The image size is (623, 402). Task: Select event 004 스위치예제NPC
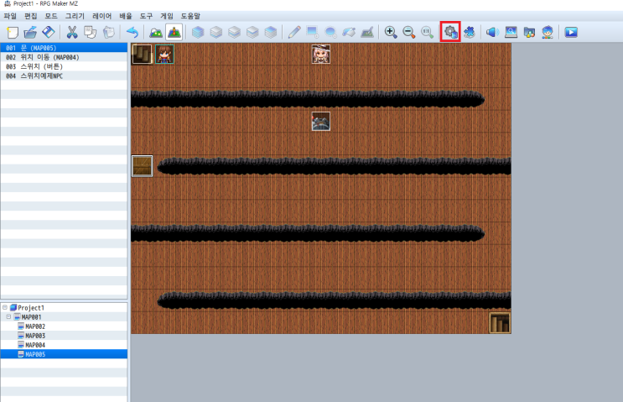[x=64, y=76]
